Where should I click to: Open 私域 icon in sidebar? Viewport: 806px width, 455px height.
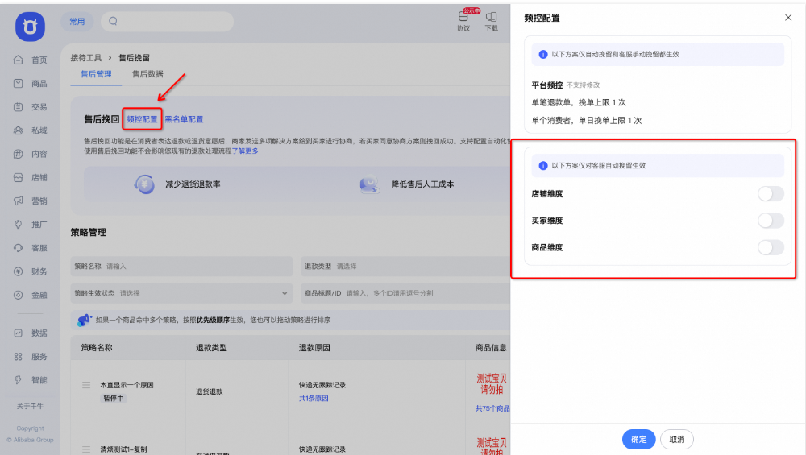(x=19, y=130)
